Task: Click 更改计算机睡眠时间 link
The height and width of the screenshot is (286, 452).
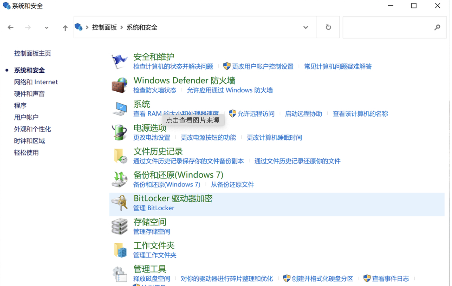Action: 274,138
